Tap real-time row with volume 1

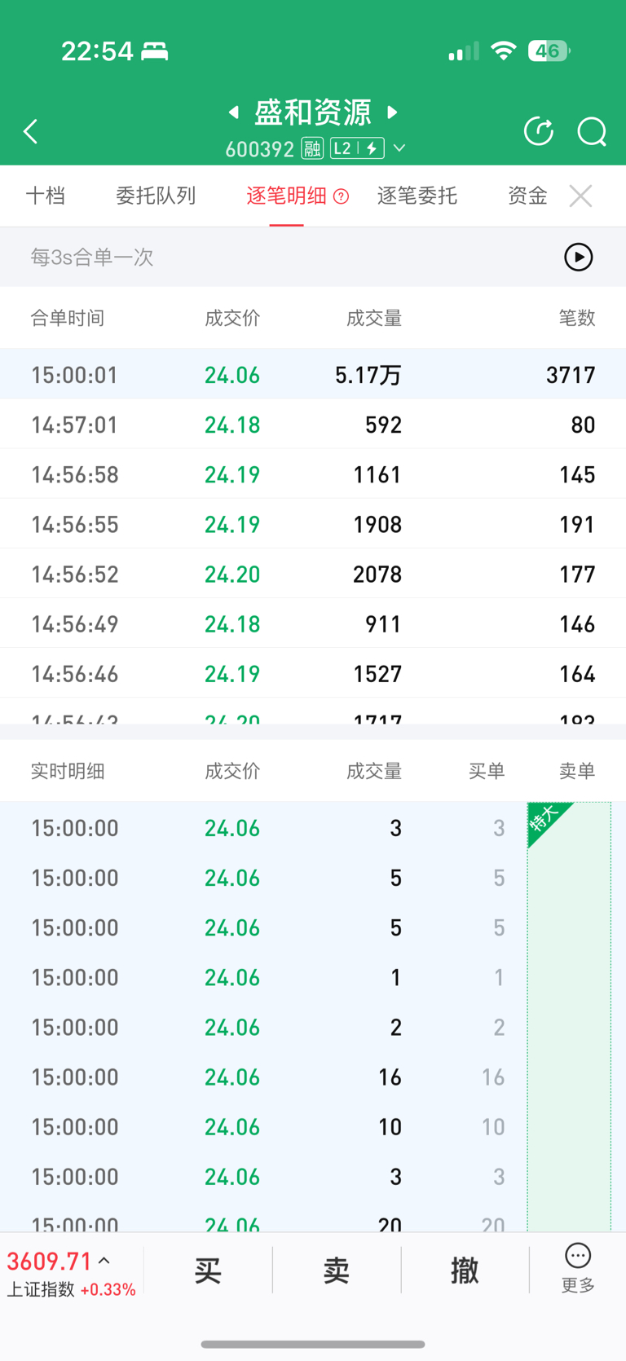(x=313, y=977)
